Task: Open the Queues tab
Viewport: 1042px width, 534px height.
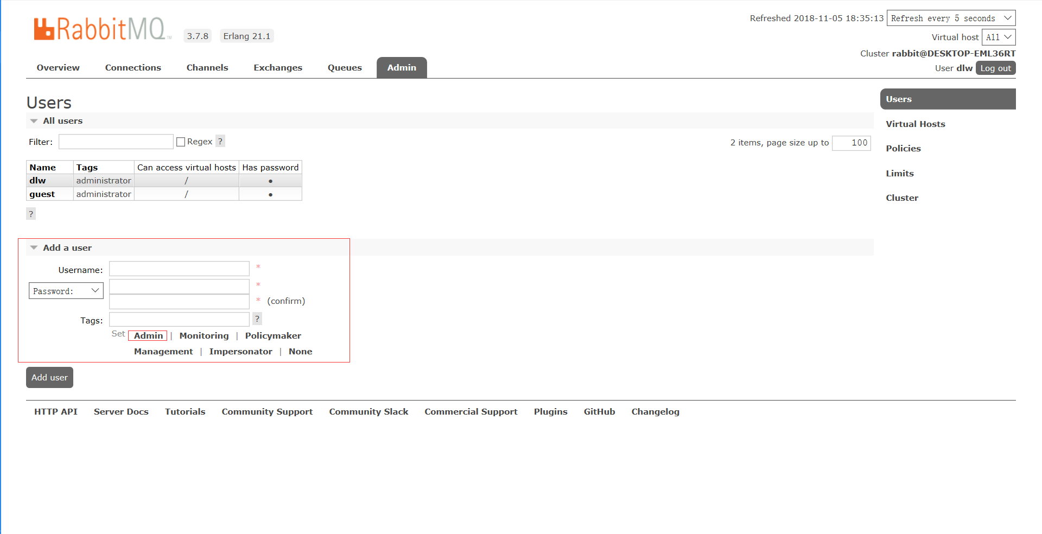Action: (x=345, y=67)
